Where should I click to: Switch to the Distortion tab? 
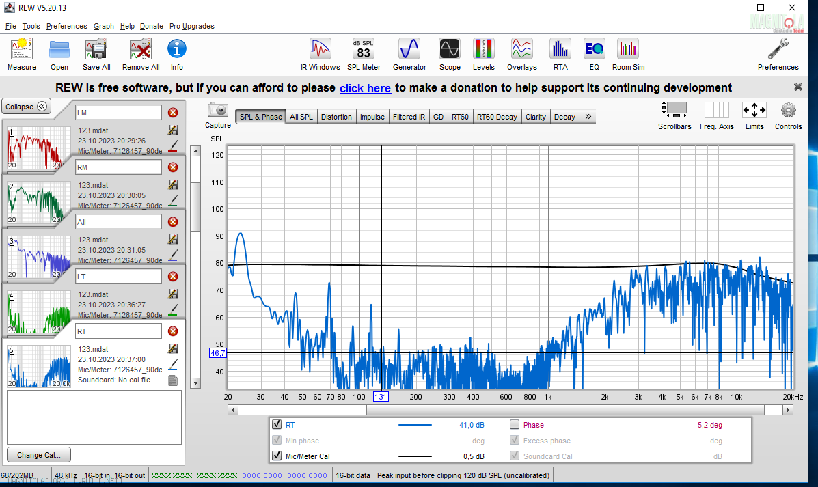tap(336, 117)
